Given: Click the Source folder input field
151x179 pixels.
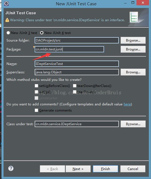Looking at the screenshot, I should pyautogui.click(x=77, y=40).
